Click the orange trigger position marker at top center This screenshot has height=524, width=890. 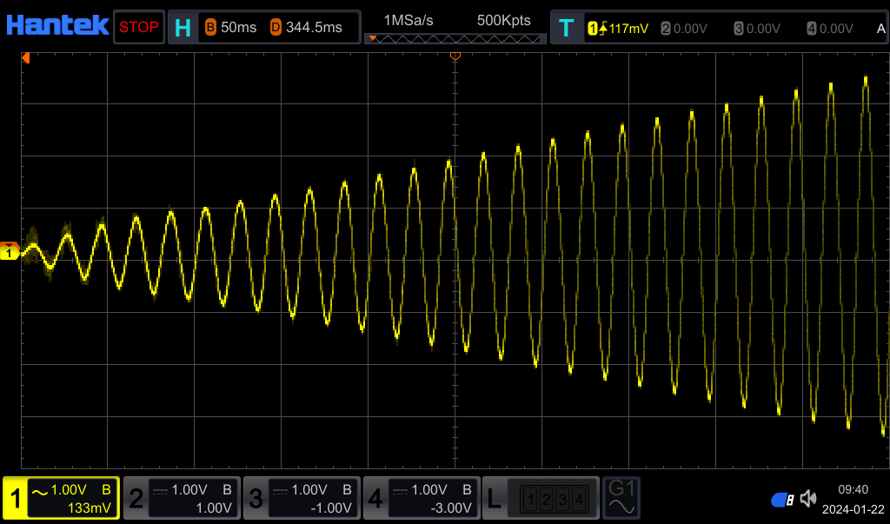pos(455,56)
